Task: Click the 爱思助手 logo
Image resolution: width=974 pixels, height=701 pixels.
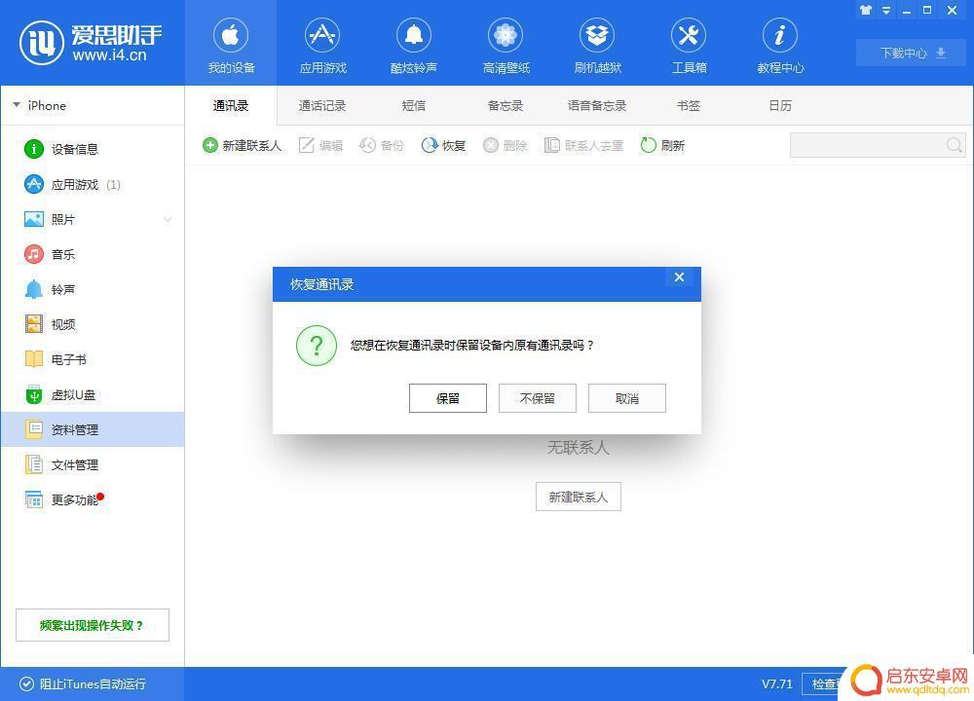Action: coord(91,43)
